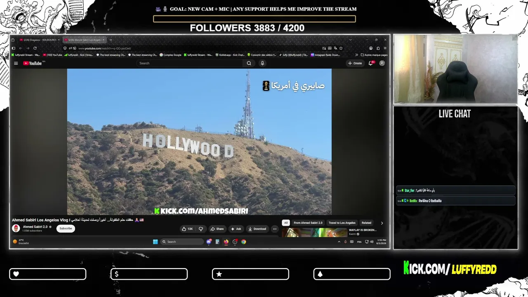
Task: Click the Ask button under the video
Action: pos(236,229)
